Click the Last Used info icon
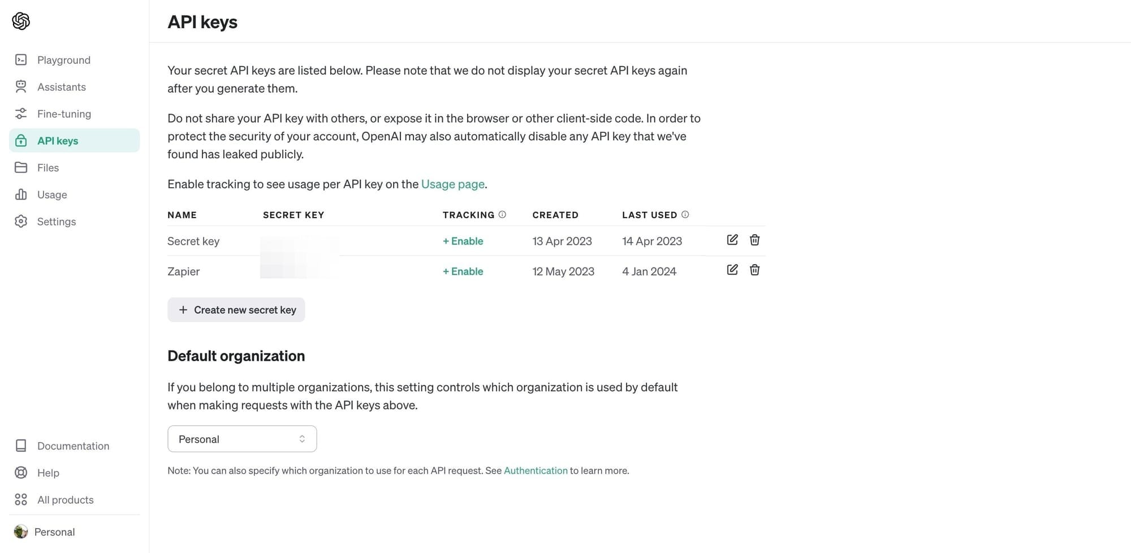The width and height of the screenshot is (1131, 553). [x=685, y=214]
